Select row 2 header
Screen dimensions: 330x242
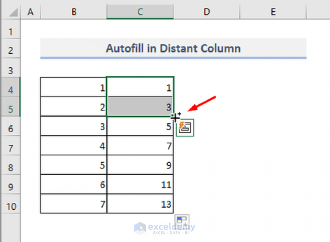[10, 49]
